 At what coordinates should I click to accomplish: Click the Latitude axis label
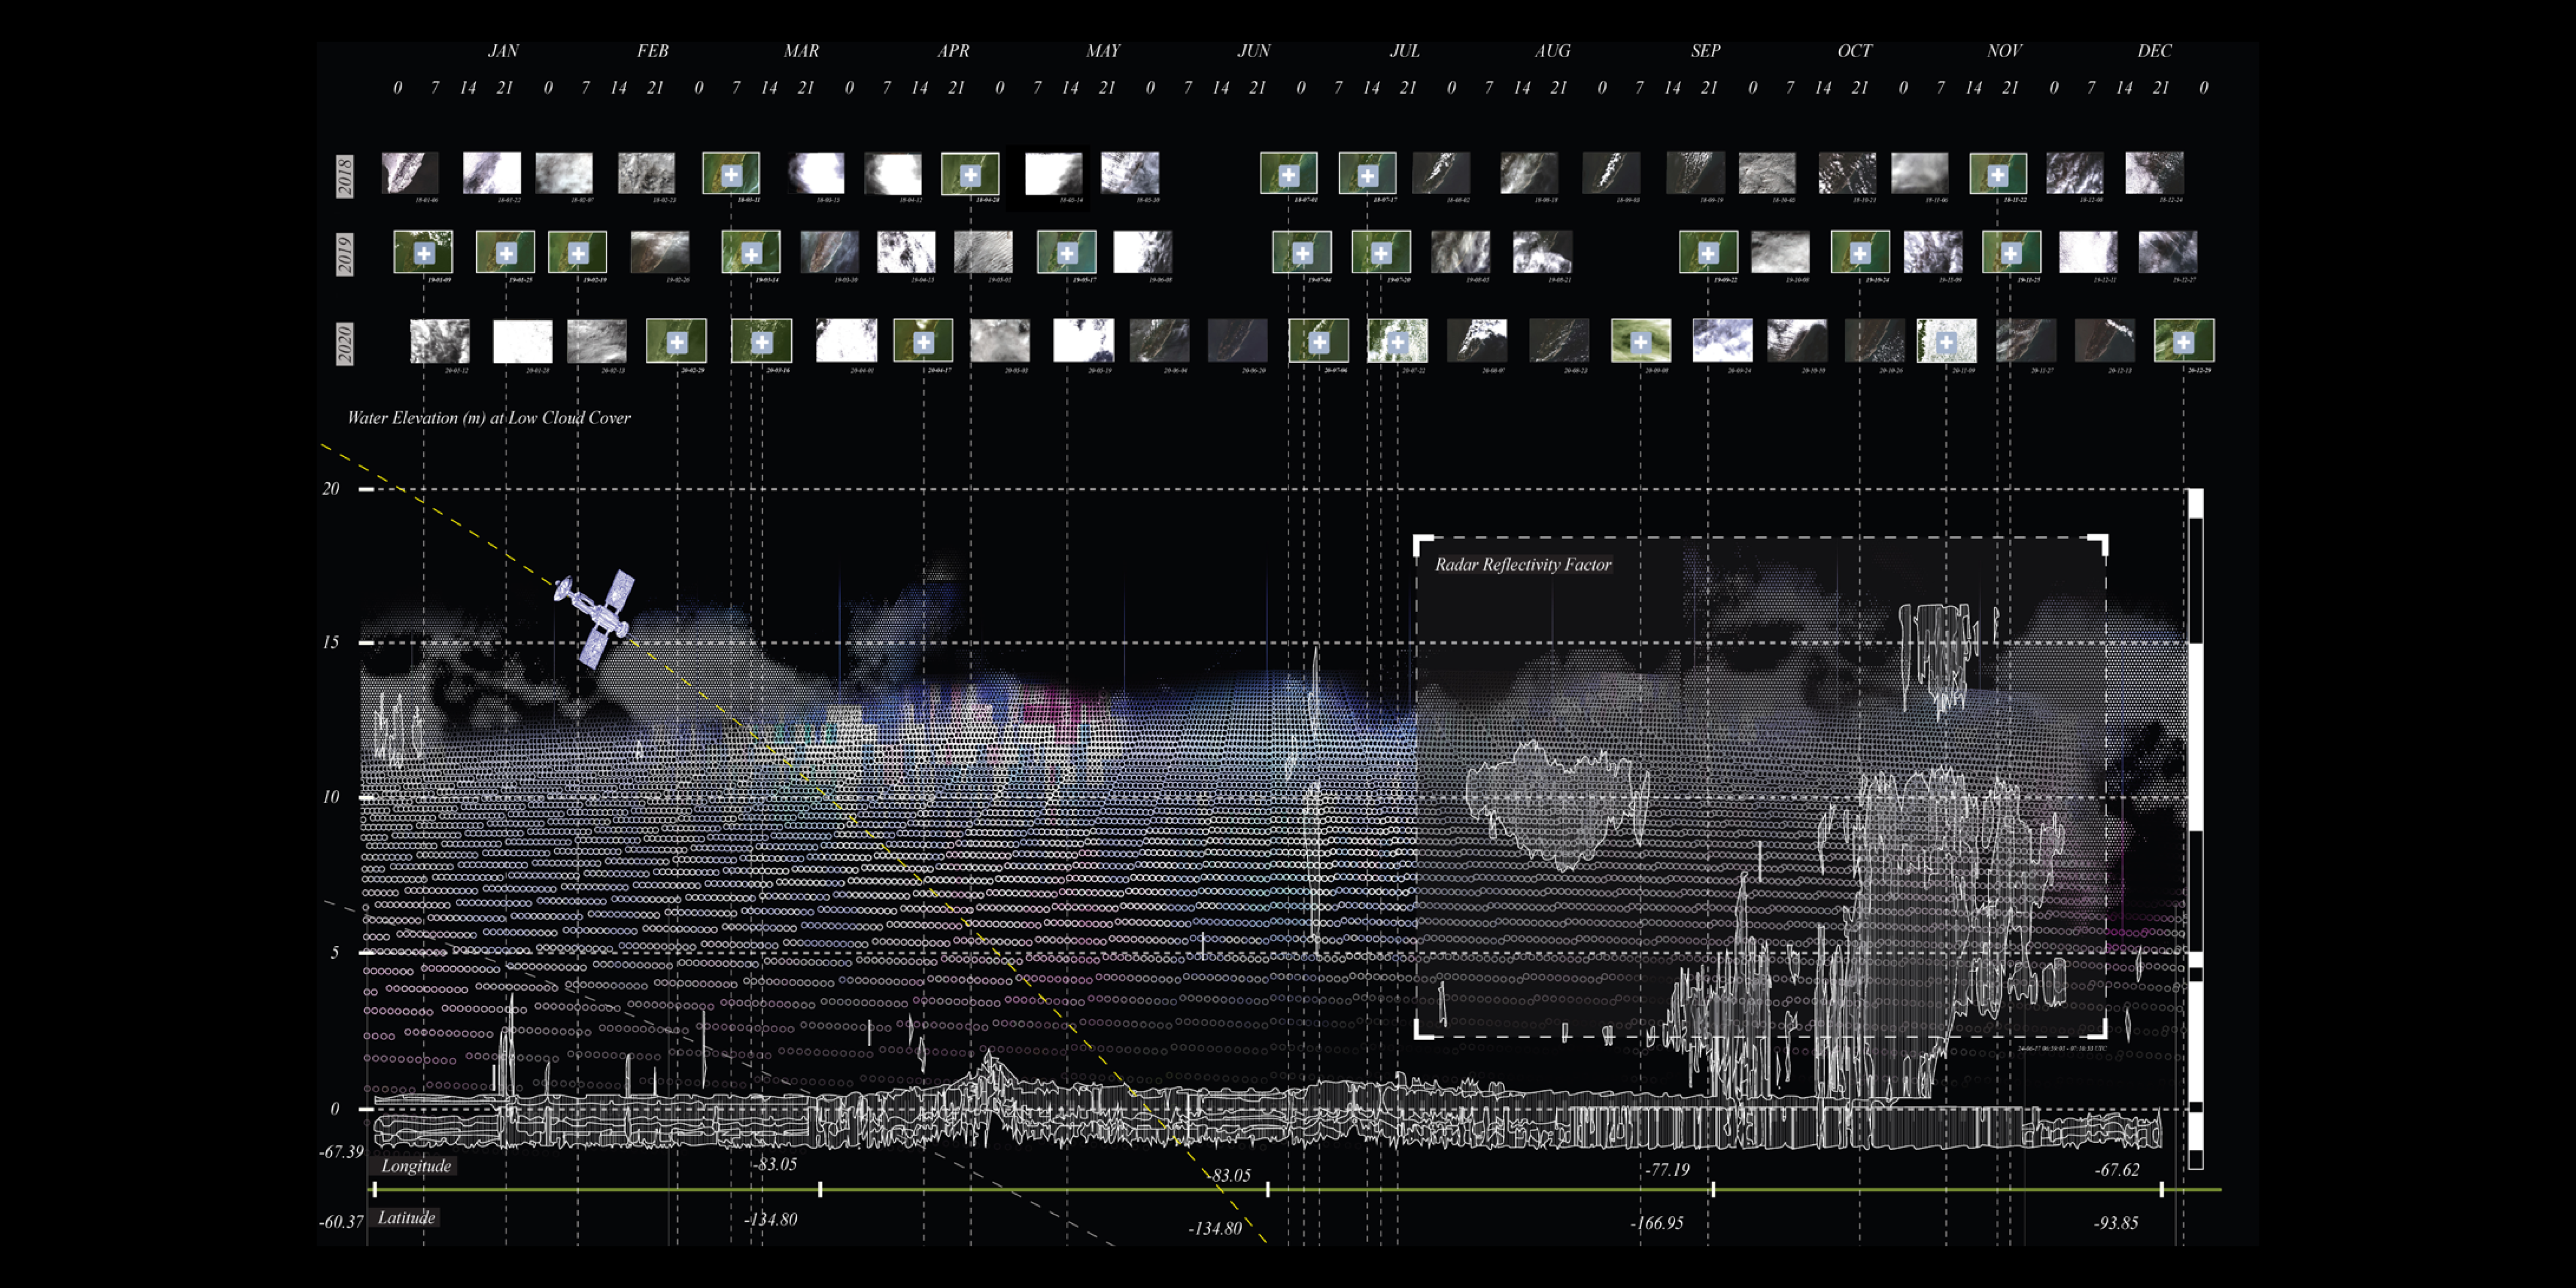point(407,1218)
